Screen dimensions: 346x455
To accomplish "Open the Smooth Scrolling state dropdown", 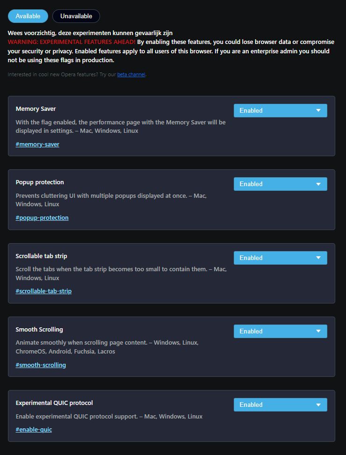I will 280,331.
